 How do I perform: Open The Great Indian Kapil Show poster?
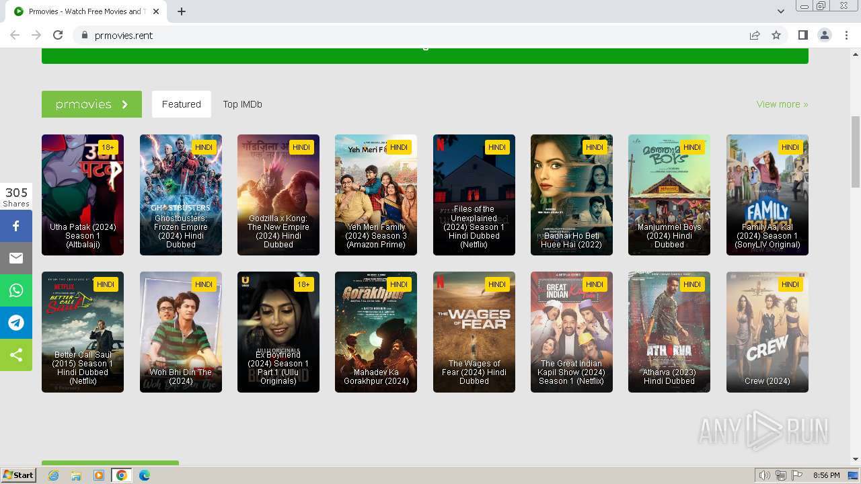click(572, 332)
